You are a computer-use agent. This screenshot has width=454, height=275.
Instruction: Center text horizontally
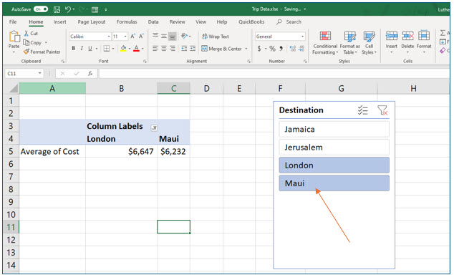pos(164,49)
